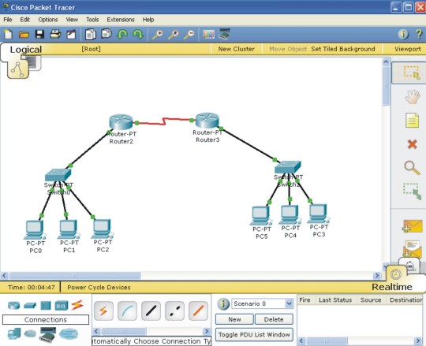Select the Inspect magnifier tool
This screenshot has width=426, height=346.
pyautogui.click(x=412, y=167)
